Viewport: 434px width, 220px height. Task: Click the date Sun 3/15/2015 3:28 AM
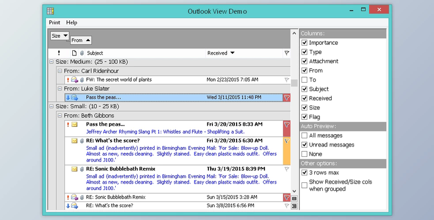[x=232, y=197]
